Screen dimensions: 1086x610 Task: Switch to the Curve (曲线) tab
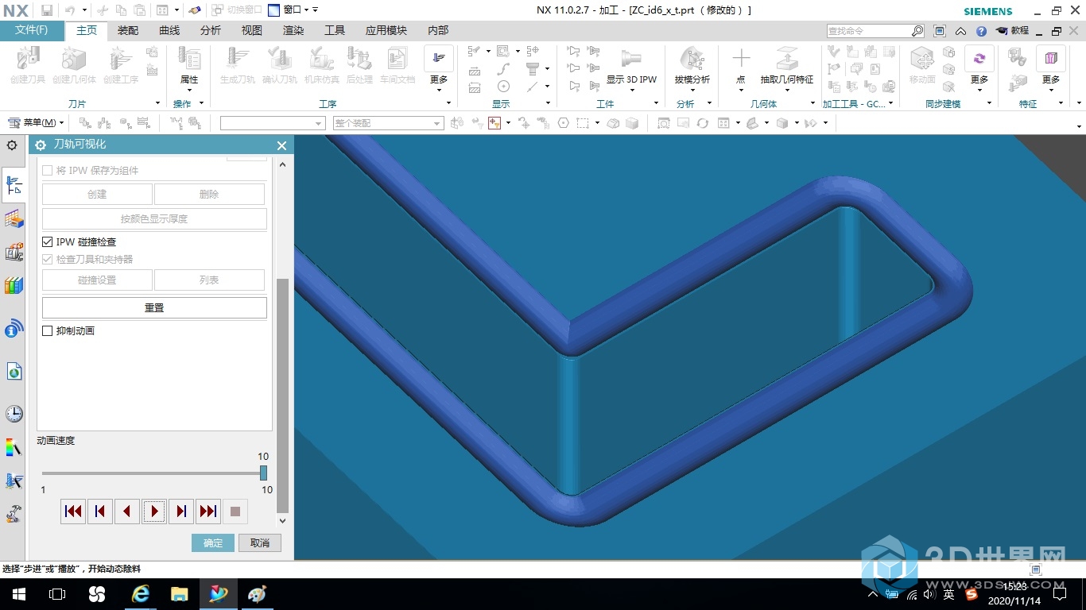169,30
